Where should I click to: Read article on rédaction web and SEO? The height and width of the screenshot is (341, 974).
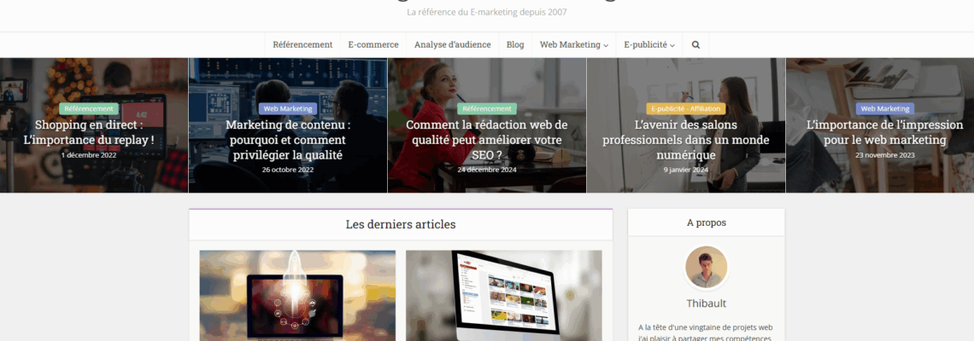tap(486, 140)
